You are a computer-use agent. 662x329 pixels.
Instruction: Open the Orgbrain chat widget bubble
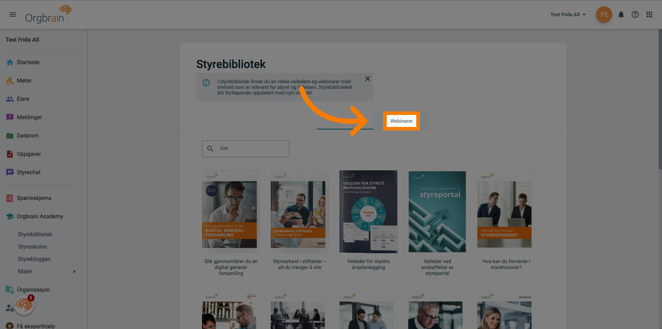click(x=24, y=305)
